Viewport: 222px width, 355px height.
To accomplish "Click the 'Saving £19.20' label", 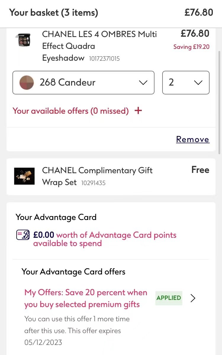I will 191,47.
